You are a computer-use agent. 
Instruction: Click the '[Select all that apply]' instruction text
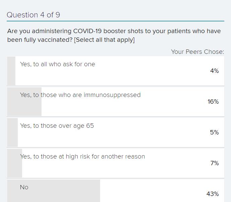click(x=104, y=40)
